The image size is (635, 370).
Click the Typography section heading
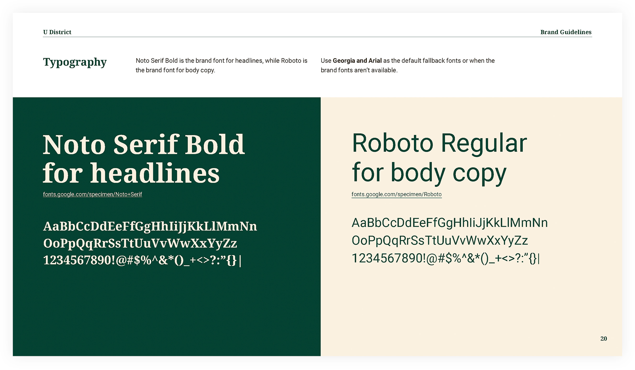(x=75, y=62)
